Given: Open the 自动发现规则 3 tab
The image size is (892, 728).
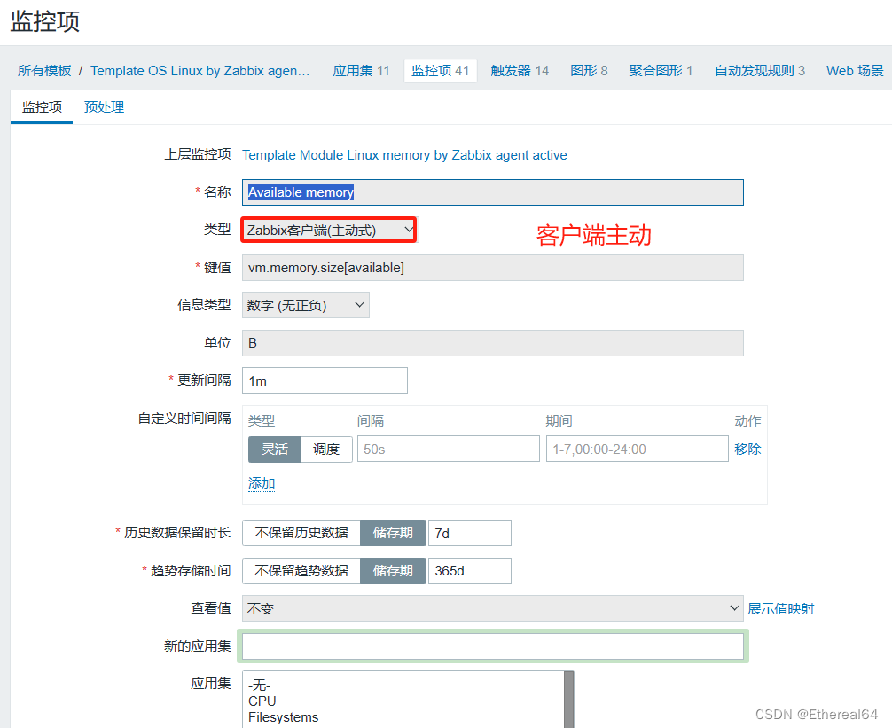Looking at the screenshot, I should 760,71.
